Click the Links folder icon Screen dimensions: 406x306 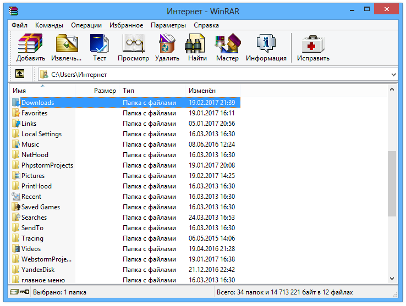point(16,124)
